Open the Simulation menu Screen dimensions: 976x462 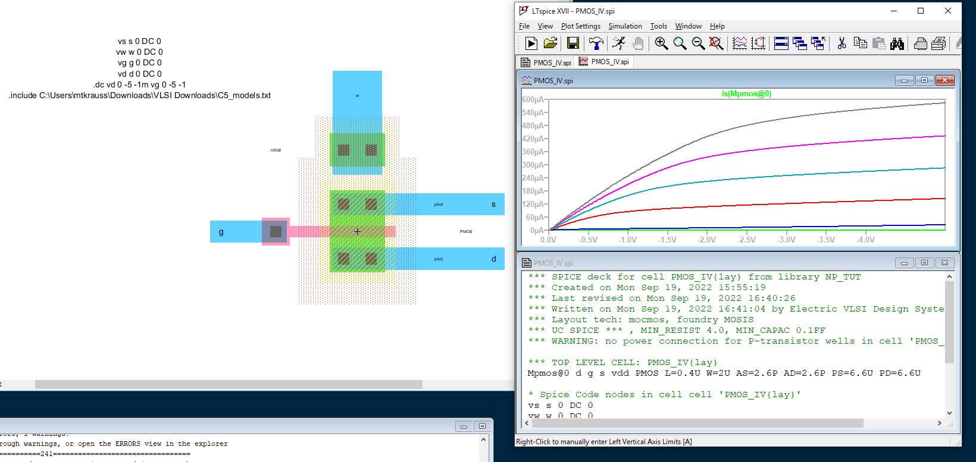pyautogui.click(x=625, y=26)
